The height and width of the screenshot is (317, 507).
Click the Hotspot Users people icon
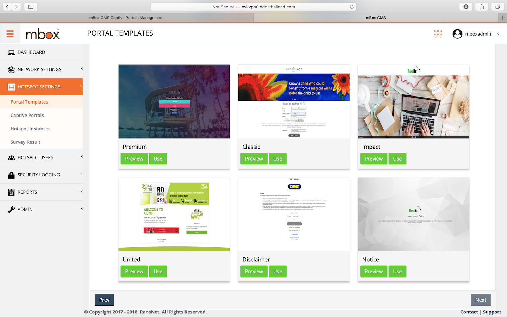tap(12, 157)
